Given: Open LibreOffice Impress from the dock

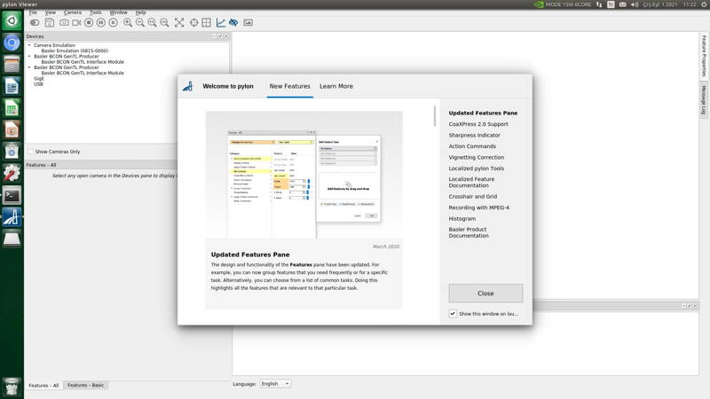Looking at the screenshot, I should tap(12, 129).
